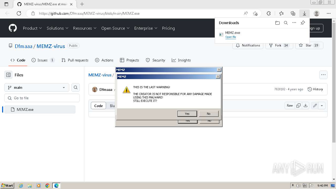Open the Edge profile avatar
Screen dimensions: 336x189
coord(317,13)
